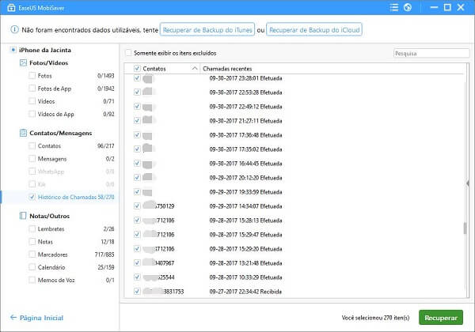
Task: Toggle the select-all Contatos header checkbox
Action: pyautogui.click(x=138, y=69)
